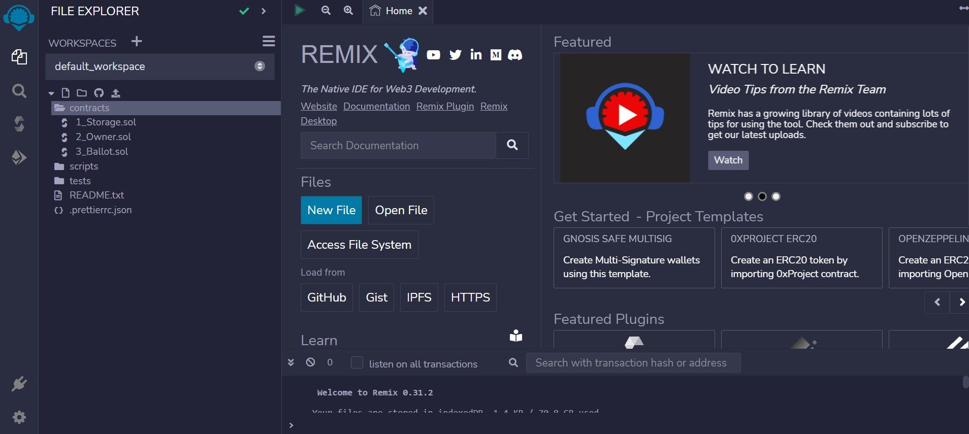Viewport: 969px width, 434px height.
Task: Create a new workspace with plus icon
Action: coord(137,41)
